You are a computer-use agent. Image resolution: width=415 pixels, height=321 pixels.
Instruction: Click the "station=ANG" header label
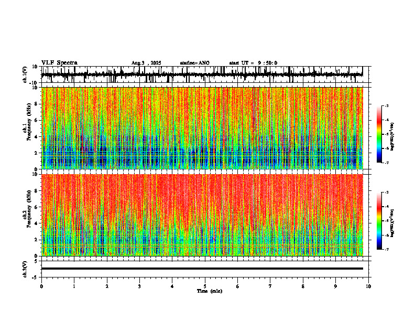(x=194, y=63)
